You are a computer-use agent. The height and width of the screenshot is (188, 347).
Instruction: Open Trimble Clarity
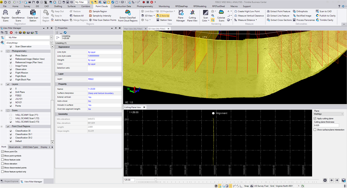point(324,20)
